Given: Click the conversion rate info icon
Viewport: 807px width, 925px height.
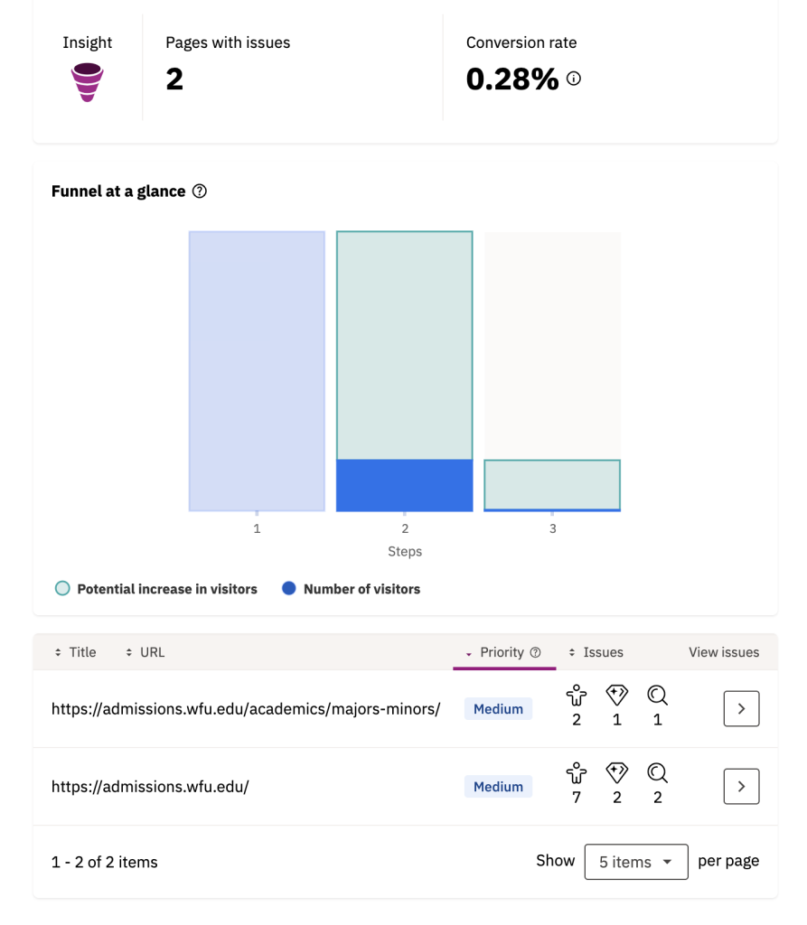Looking at the screenshot, I should point(574,79).
